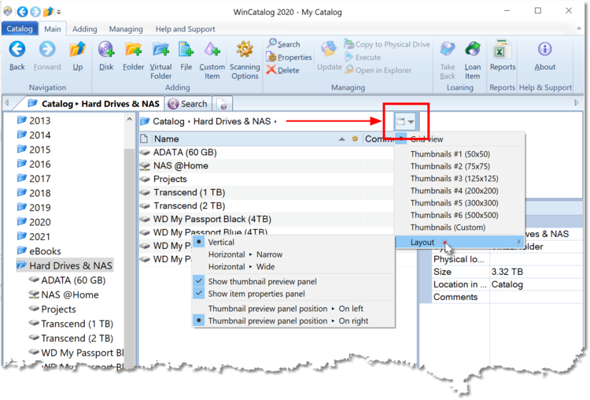Open the view mode dropdown button

pyautogui.click(x=405, y=121)
